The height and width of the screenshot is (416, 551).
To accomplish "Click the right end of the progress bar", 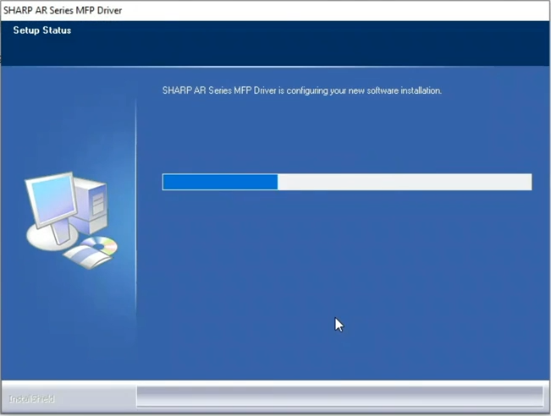I will coord(529,182).
